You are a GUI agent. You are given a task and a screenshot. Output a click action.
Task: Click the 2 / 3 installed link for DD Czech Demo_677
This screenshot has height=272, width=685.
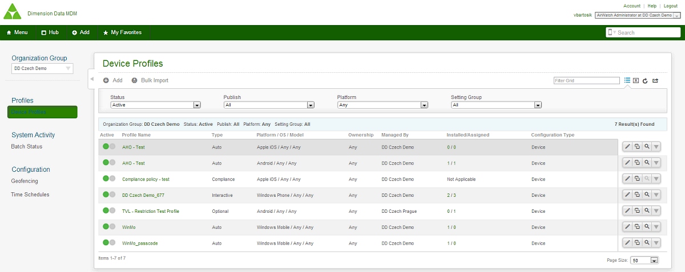pyautogui.click(x=451, y=195)
